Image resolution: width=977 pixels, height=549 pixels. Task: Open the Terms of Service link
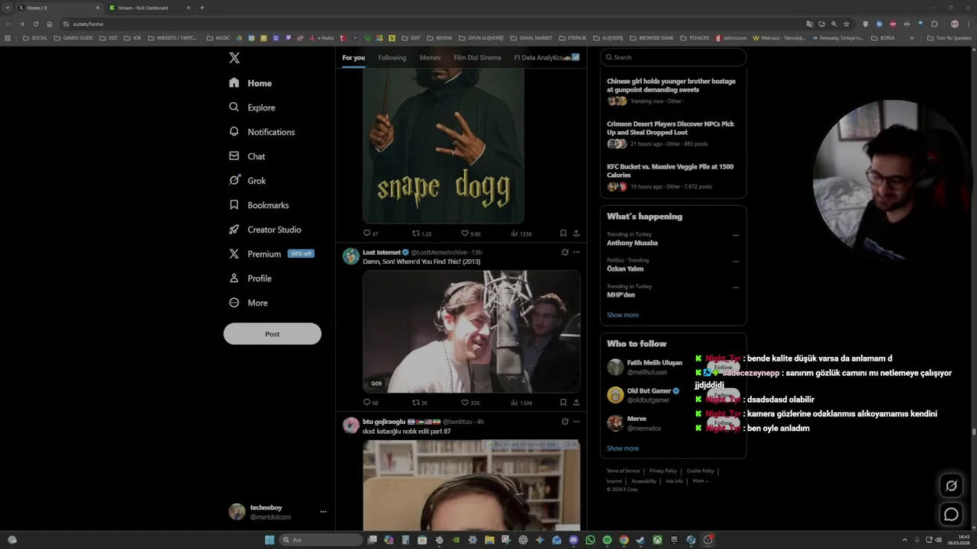[x=624, y=471]
